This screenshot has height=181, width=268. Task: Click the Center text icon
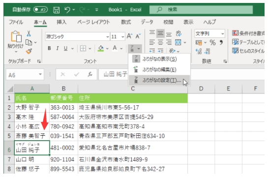[160, 42]
